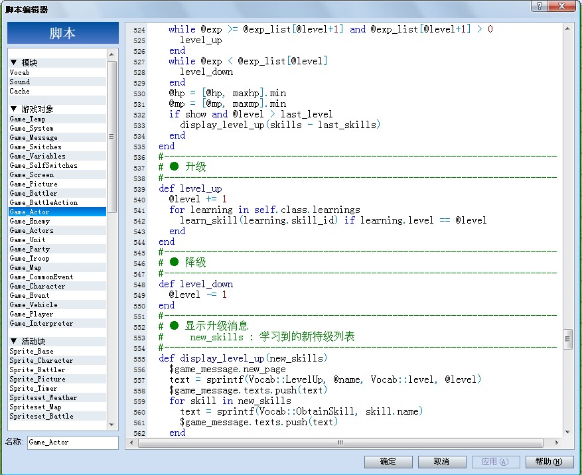Focus the 名称 field containing Game_Actor

point(73,442)
